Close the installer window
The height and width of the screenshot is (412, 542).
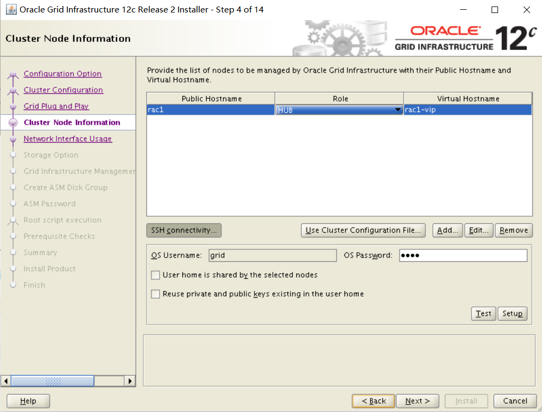click(x=526, y=10)
